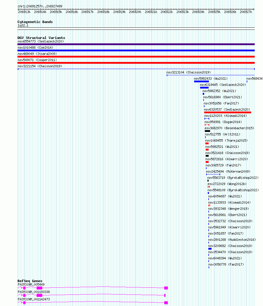
Task: Select nsv5982352 (Wu2021) label
Action: click(219, 91)
